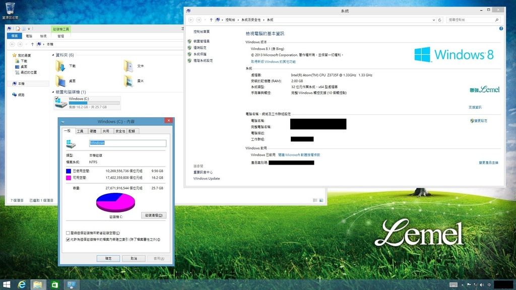This screenshot has height=290, width=516.
Task: Read the Microsoft Software License Terms link
Action: tap(299, 155)
